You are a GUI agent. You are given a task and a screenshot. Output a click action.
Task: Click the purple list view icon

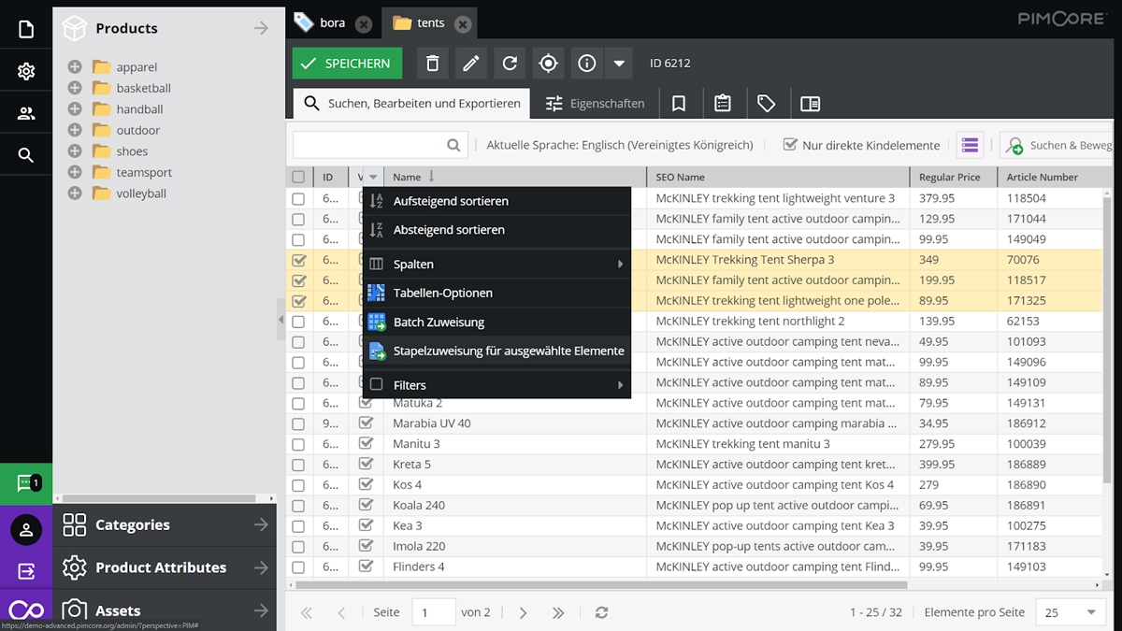coord(970,145)
